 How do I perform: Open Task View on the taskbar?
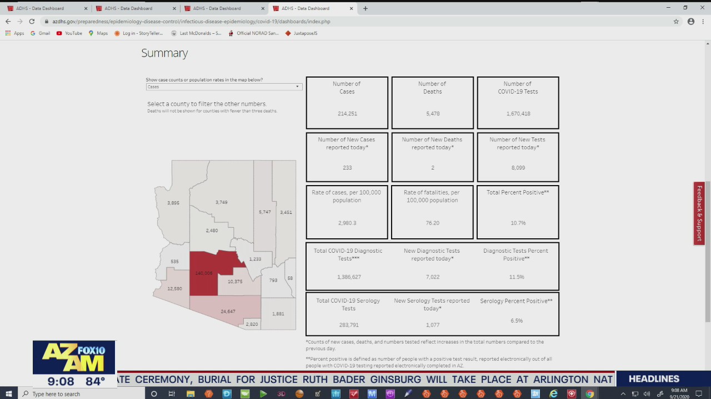pyautogui.click(x=172, y=393)
